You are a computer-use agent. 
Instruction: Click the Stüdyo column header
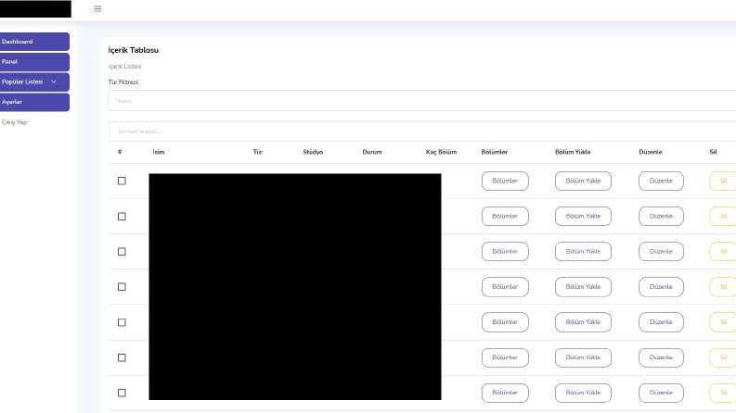313,152
